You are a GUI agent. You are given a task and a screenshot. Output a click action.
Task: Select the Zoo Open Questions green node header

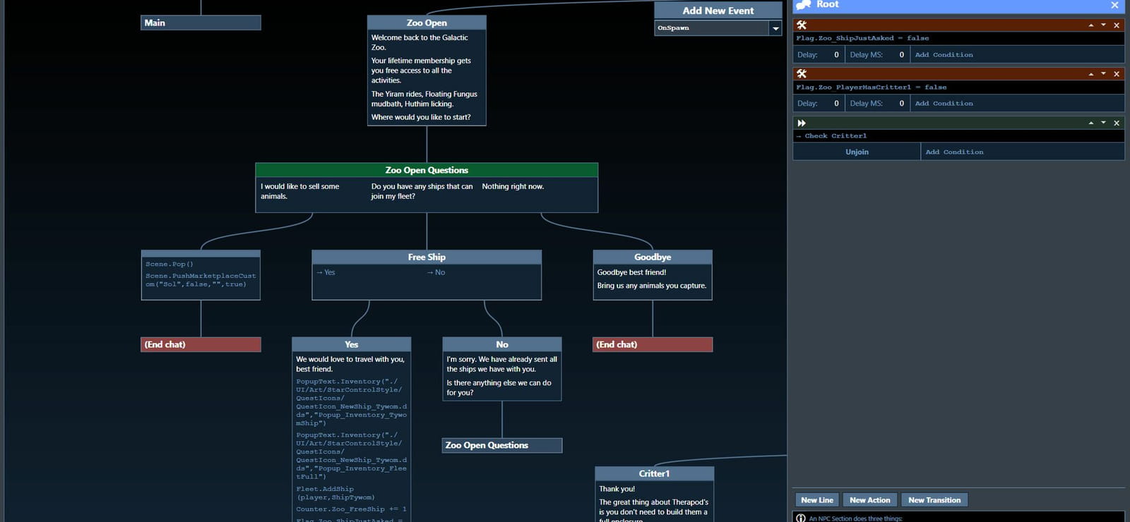coord(427,170)
